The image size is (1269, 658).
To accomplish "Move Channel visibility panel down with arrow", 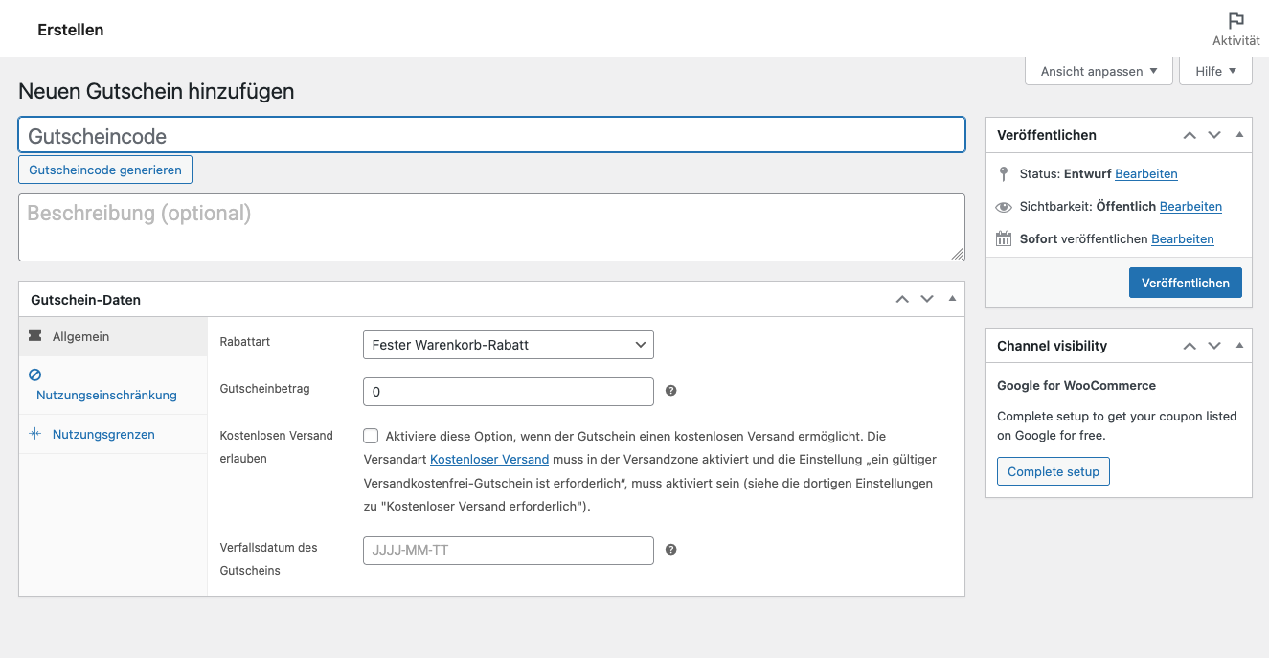I will (x=1214, y=346).
